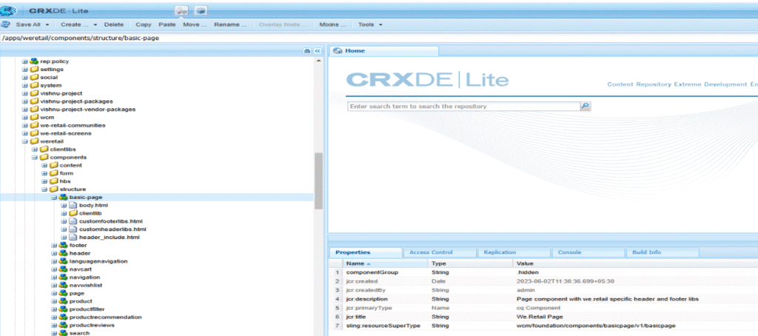Click the node path address field
The width and height of the screenshot is (758, 336).
(379, 38)
